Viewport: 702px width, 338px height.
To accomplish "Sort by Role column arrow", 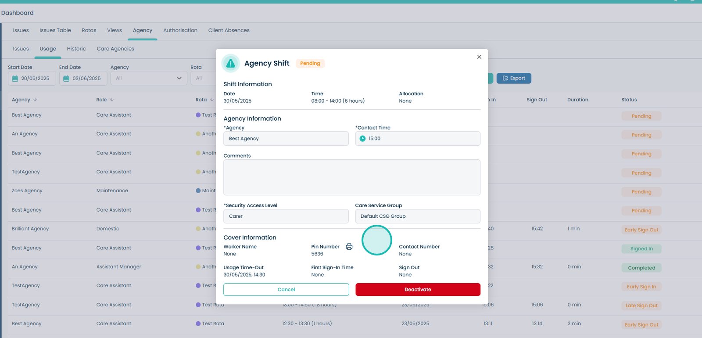I will [x=111, y=100].
